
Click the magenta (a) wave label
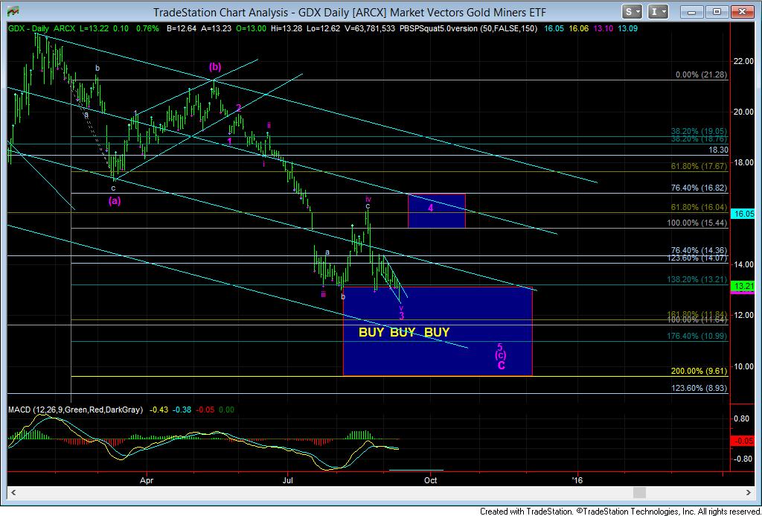pos(114,200)
